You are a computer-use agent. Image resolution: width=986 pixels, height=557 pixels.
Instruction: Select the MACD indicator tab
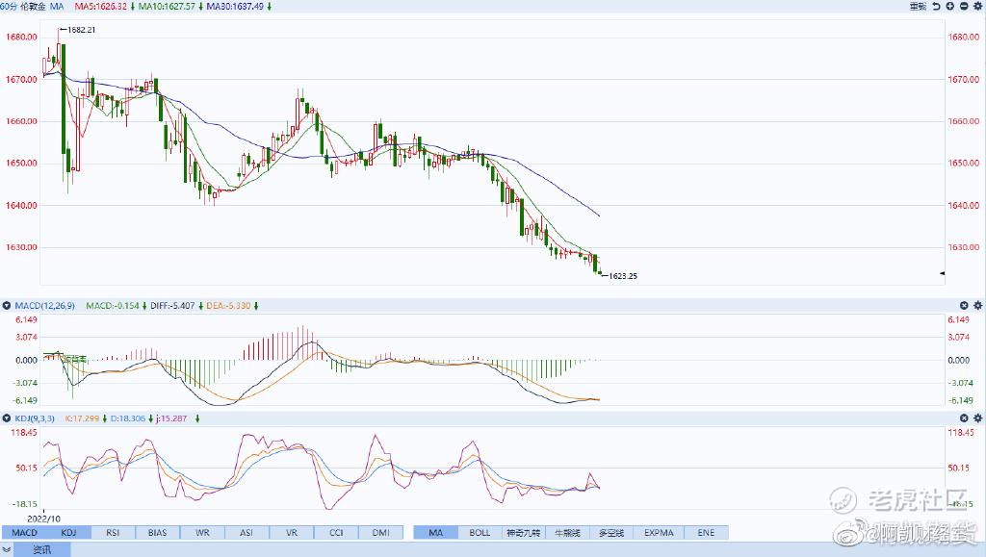[x=24, y=533]
